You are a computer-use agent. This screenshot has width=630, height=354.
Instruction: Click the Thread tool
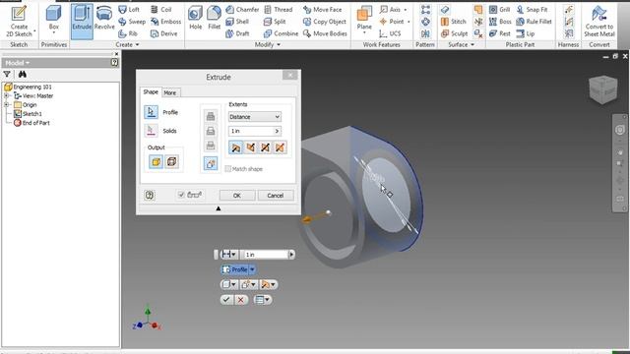point(278,9)
